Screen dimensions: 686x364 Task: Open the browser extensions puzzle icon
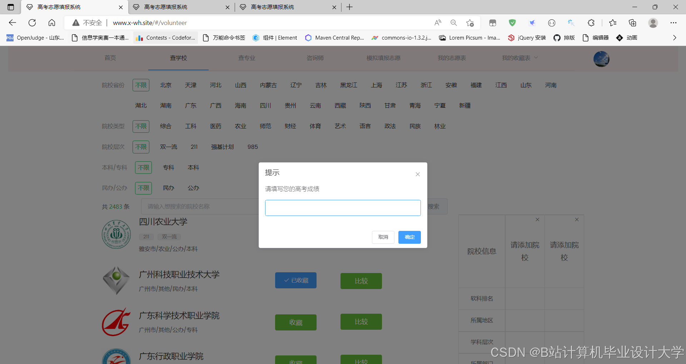pyautogui.click(x=591, y=23)
